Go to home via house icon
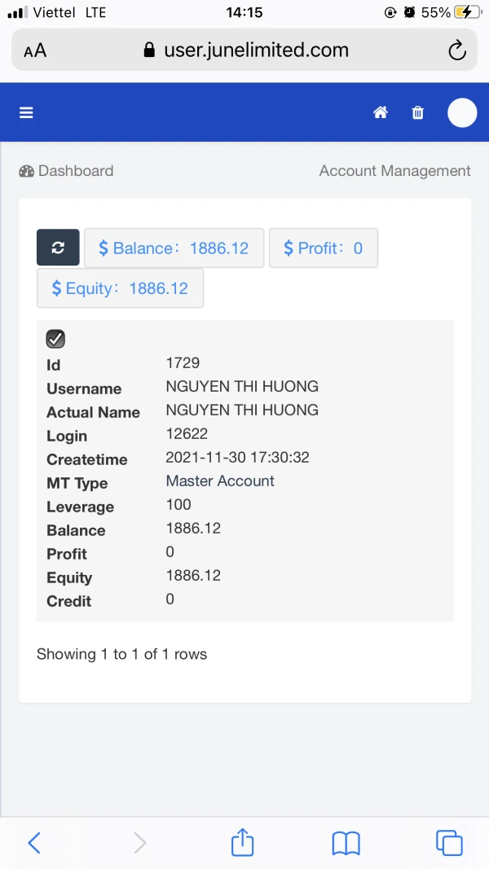 380,113
